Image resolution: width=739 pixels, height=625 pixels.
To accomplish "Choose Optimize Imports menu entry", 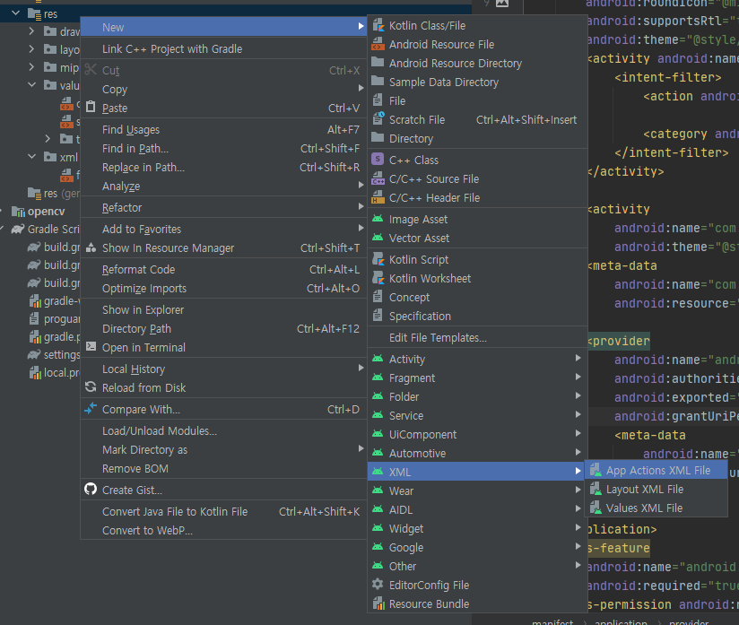I will point(223,289).
